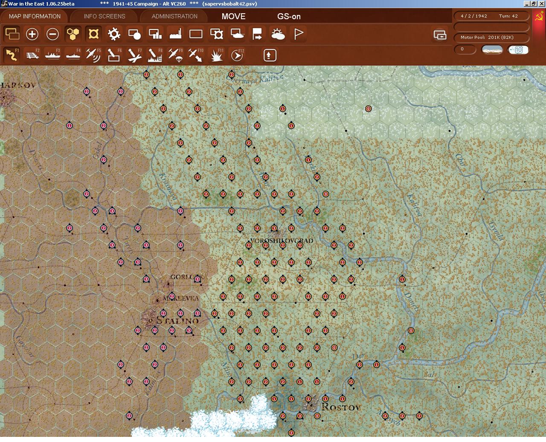Viewport: 546px width, 442px height.
Task: Select the F10 air transfer mode
Action: point(196,55)
